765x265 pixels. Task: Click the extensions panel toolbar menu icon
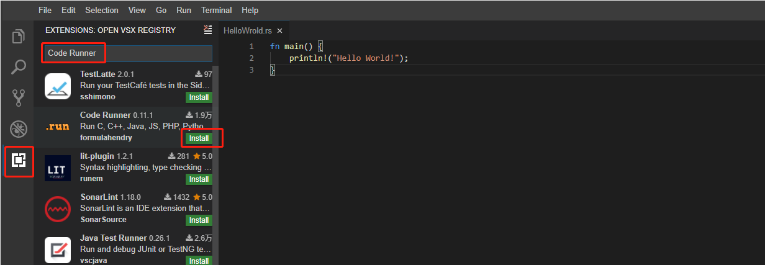pyautogui.click(x=207, y=30)
